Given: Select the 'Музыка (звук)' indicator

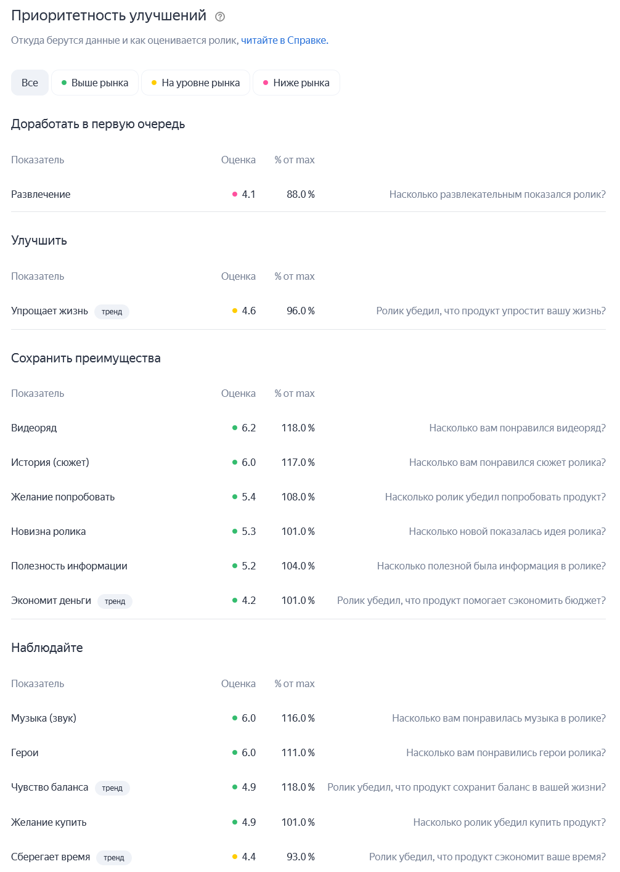Looking at the screenshot, I should pos(44,719).
